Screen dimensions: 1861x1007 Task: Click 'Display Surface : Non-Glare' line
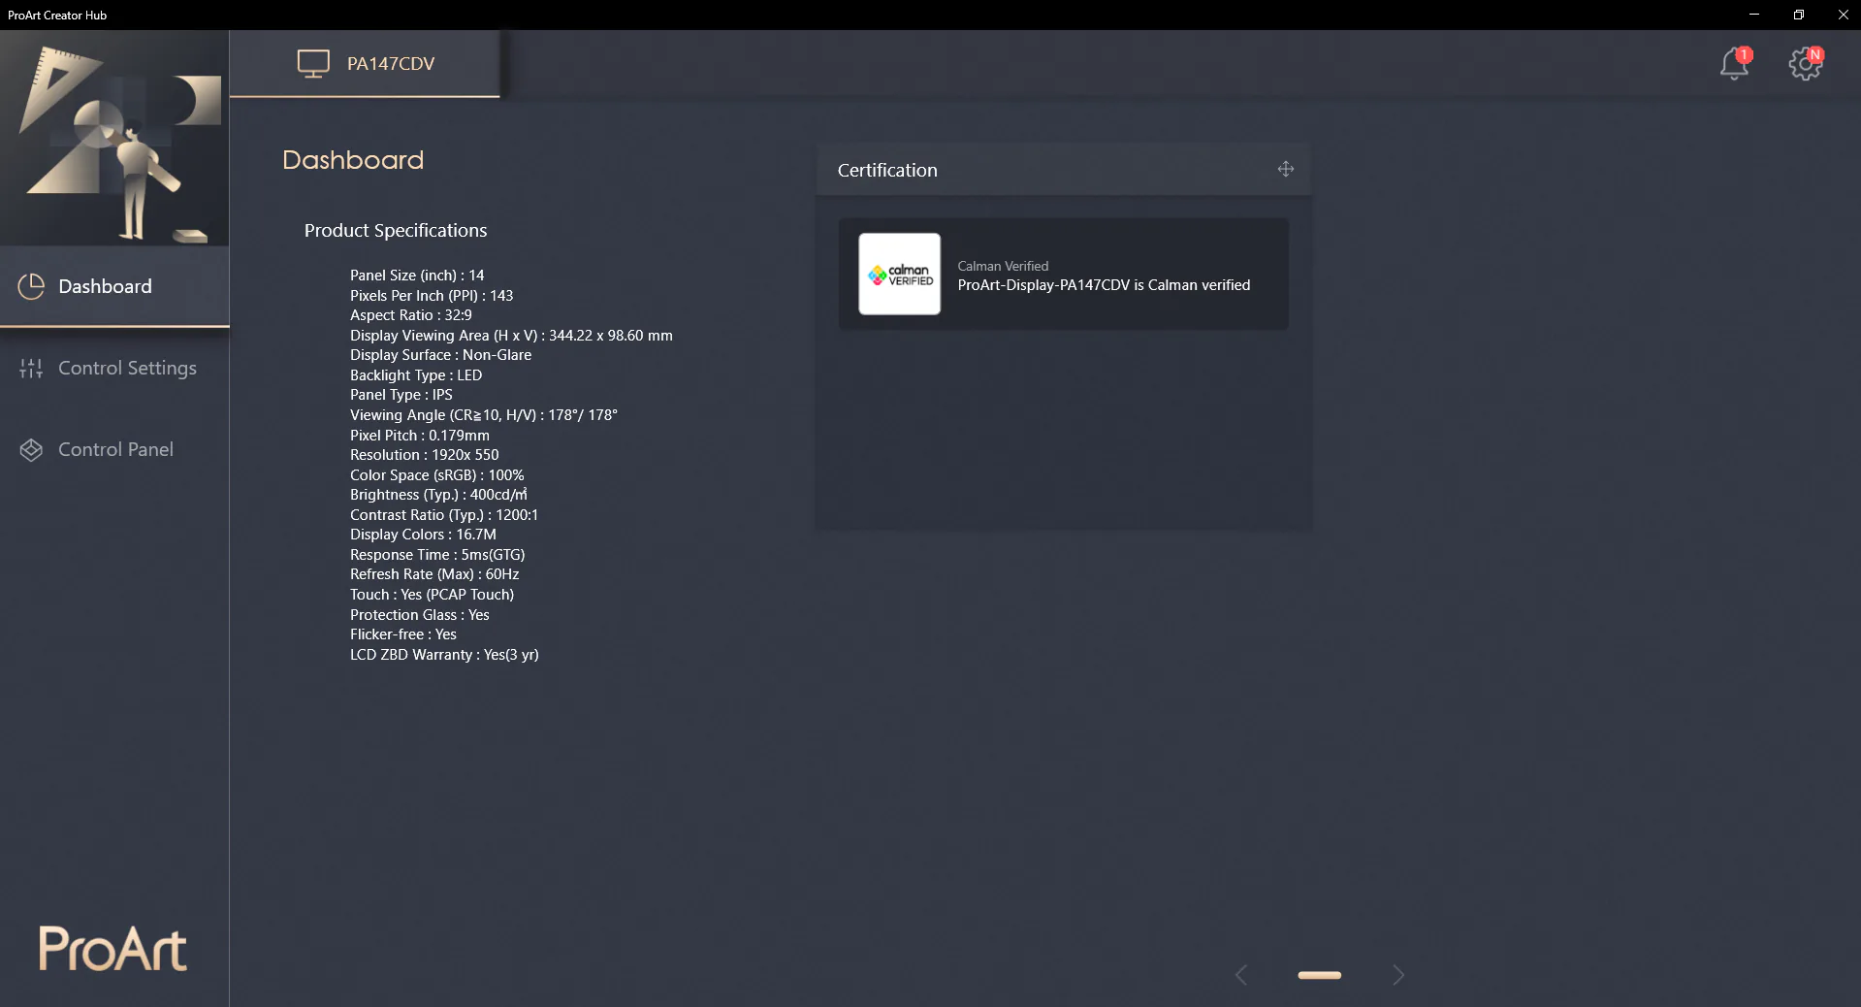click(x=440, y=355)
